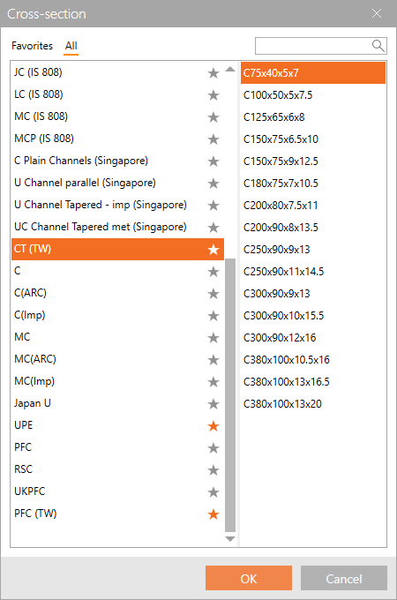This screenshot has width=397, height=600.
Task: Star the MC(ARC) family
Action: click(213, 360)
